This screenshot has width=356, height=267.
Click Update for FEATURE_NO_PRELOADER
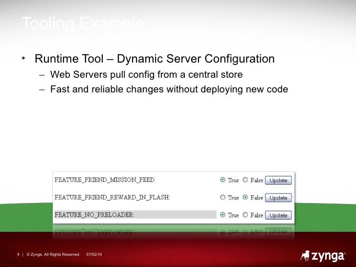click(278, 215)
